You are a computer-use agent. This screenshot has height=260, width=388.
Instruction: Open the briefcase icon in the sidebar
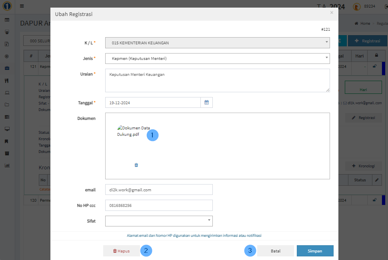click(7, 68)
